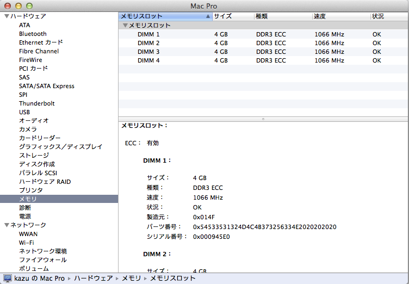
Task: Click the 1066 MHz cell for DIMM 3
Action: point(330,52)
